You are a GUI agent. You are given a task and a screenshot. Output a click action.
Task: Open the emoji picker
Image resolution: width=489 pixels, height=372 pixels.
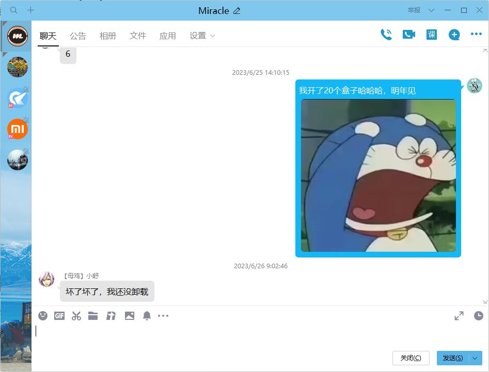pyautogui.click(x=43, y=315)
